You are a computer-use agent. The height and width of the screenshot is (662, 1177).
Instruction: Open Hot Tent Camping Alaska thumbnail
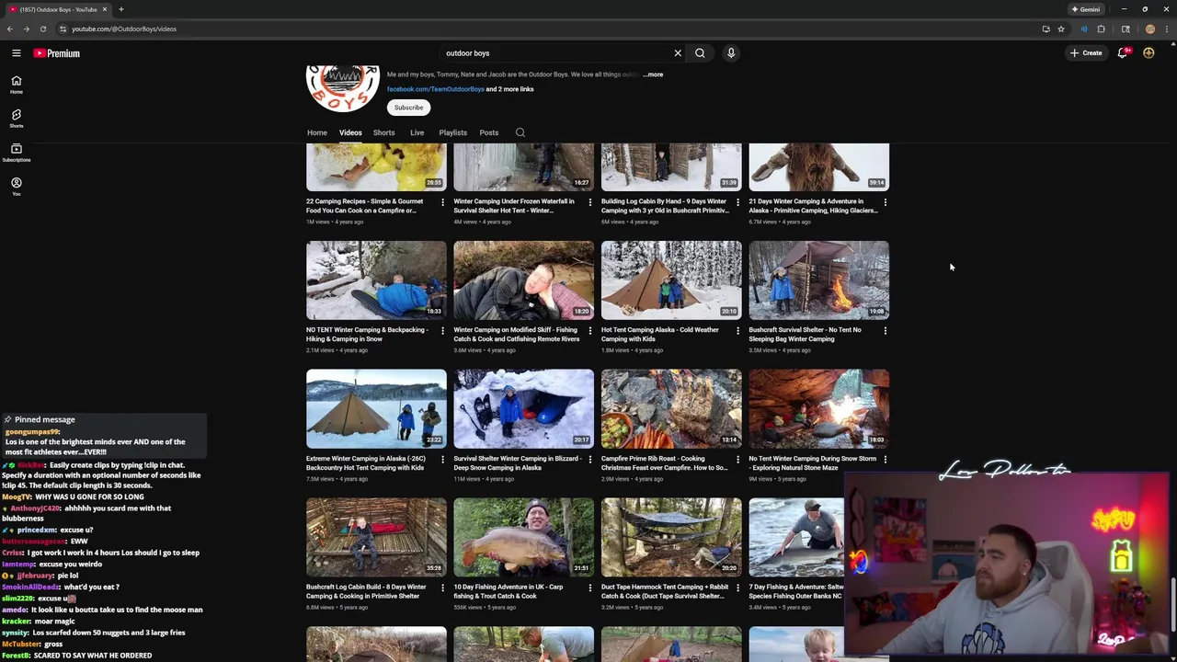point(671,280)
